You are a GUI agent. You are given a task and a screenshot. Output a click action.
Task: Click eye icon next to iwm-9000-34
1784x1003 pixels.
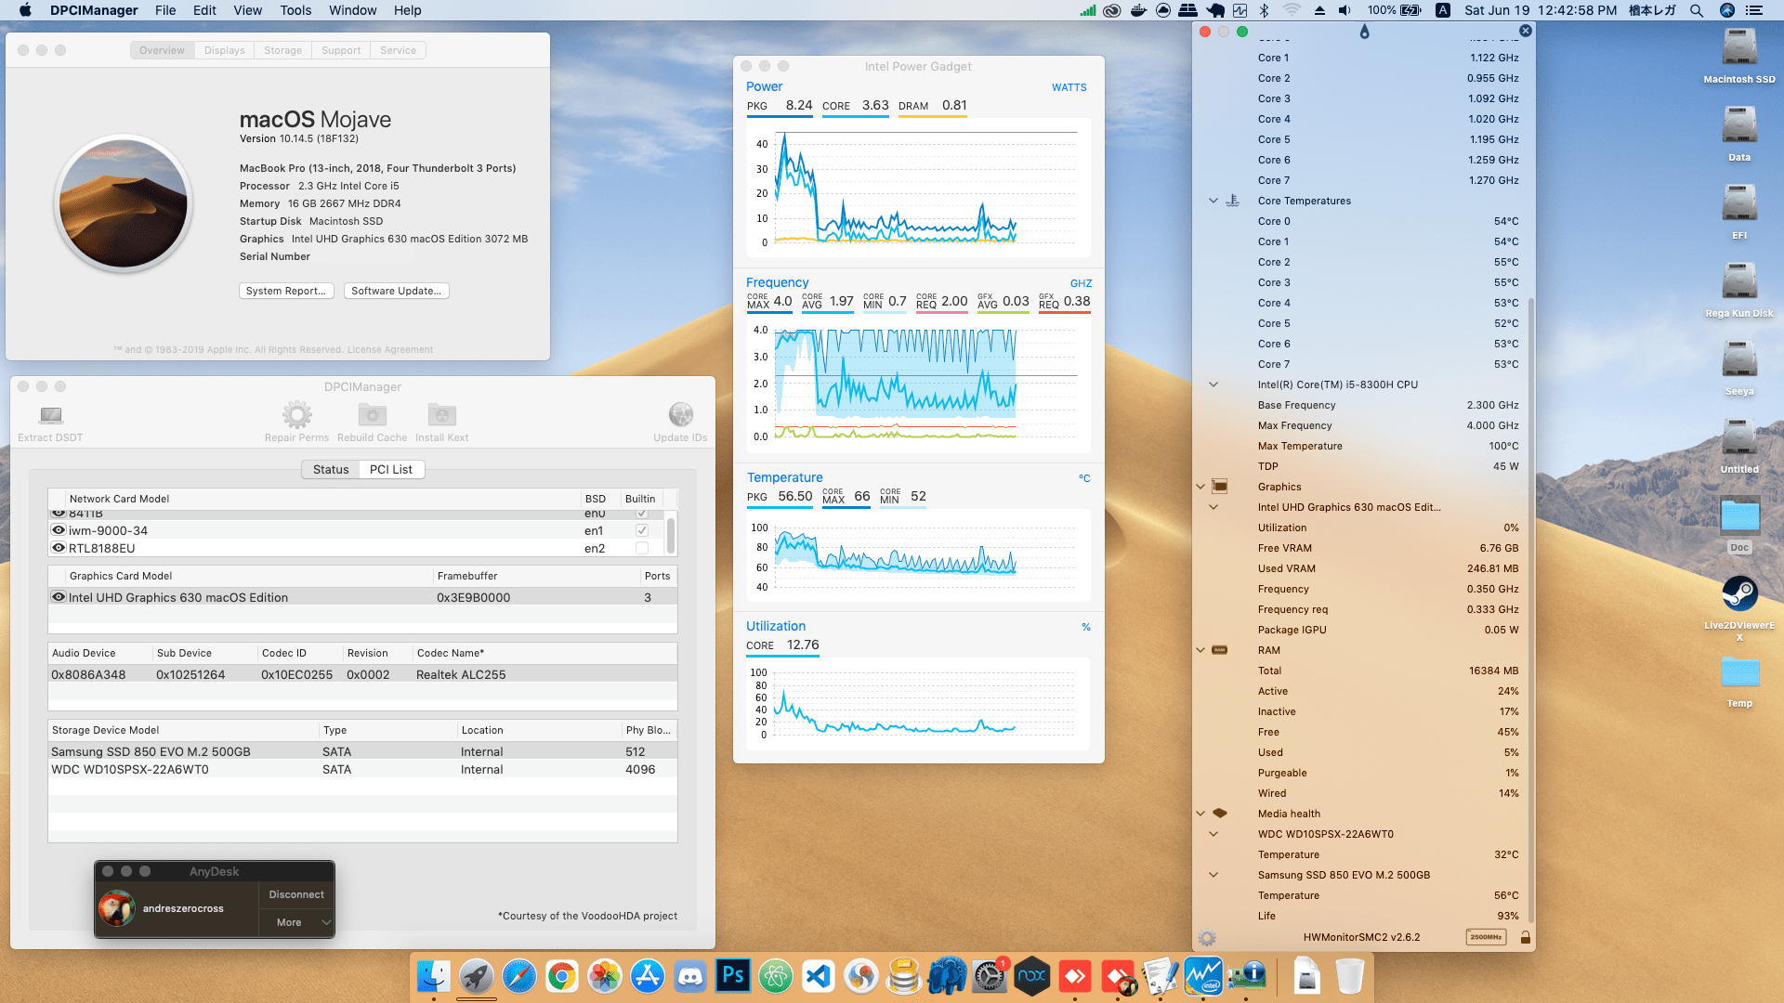click(x=59, y=530)
